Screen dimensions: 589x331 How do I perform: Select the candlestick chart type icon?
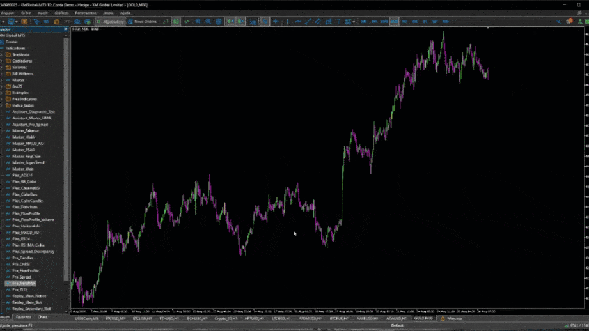click(x=176, y=22)
